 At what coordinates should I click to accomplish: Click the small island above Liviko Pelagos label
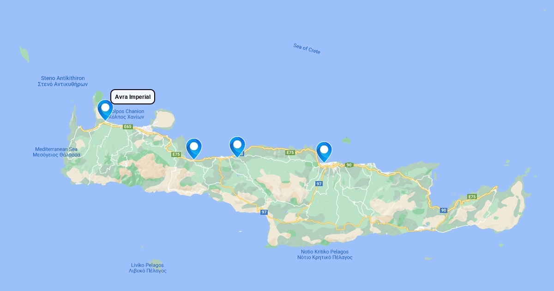coord(157,262)
